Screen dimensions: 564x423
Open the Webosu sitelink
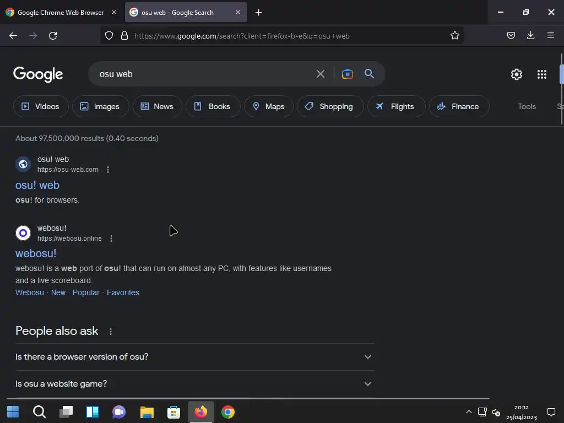[x=30, y=292]
